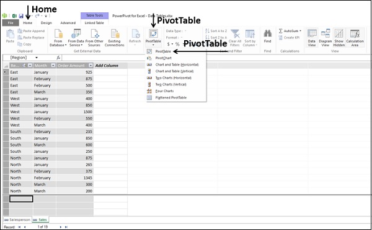Viewport: 372px width, 230px height.
Task: Switch to the Design ribbon tab
Action: [x=46, y=23]
